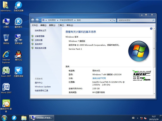Open the 编辑(E) menu
The image size is (162, 121).
click(43, 25)
